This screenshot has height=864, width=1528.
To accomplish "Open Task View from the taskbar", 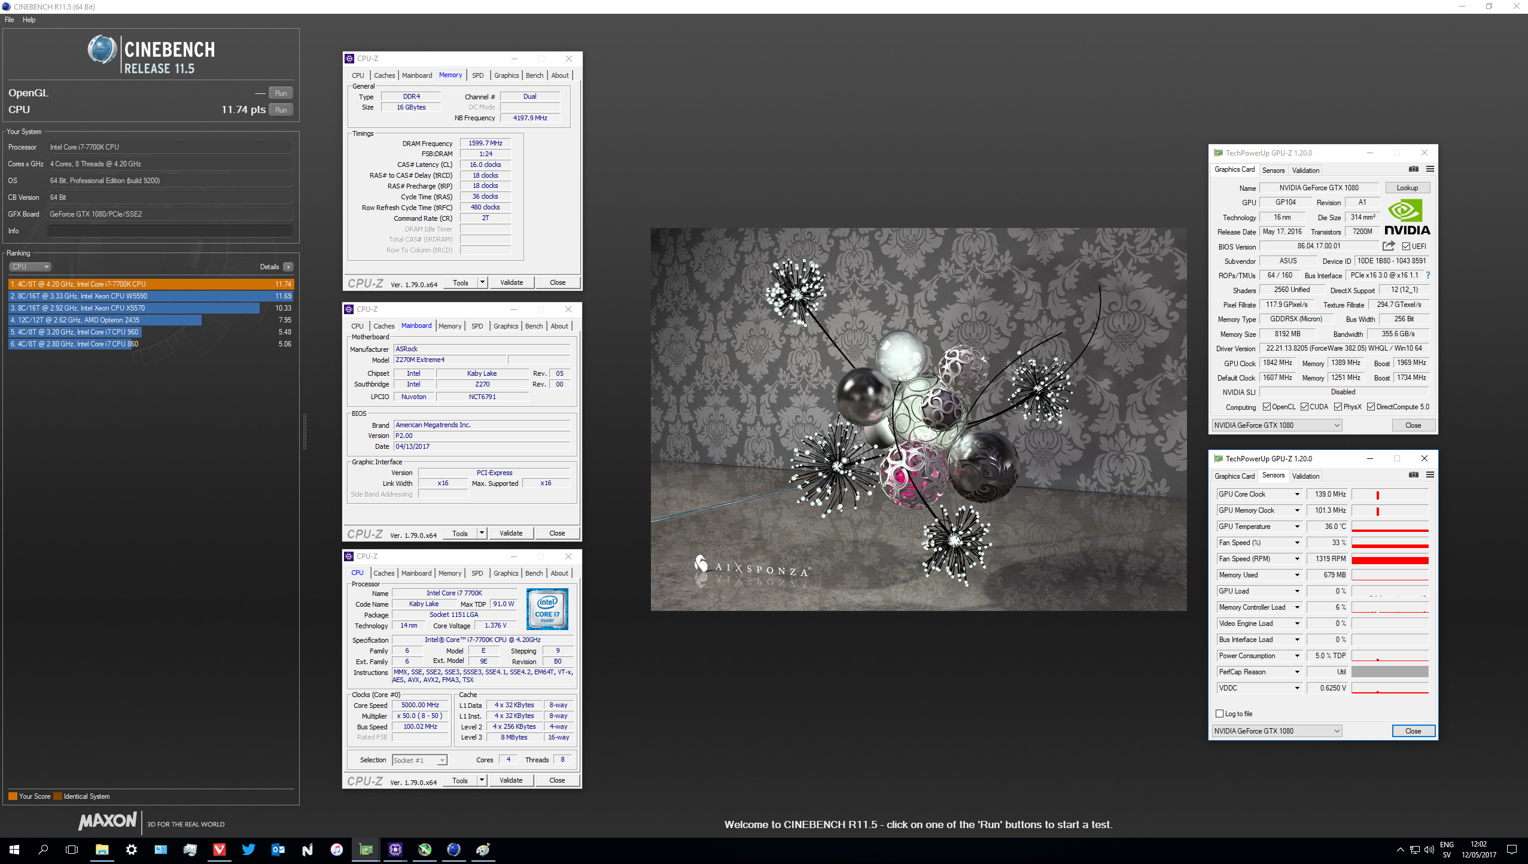I will (x=72, y=850).
